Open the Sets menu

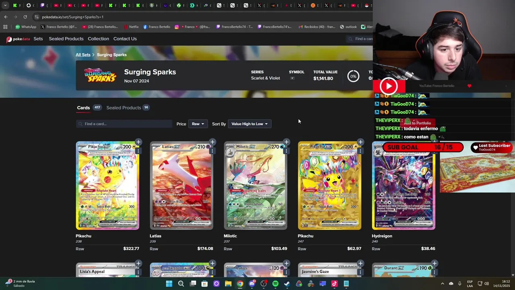[x=38, y=39]
